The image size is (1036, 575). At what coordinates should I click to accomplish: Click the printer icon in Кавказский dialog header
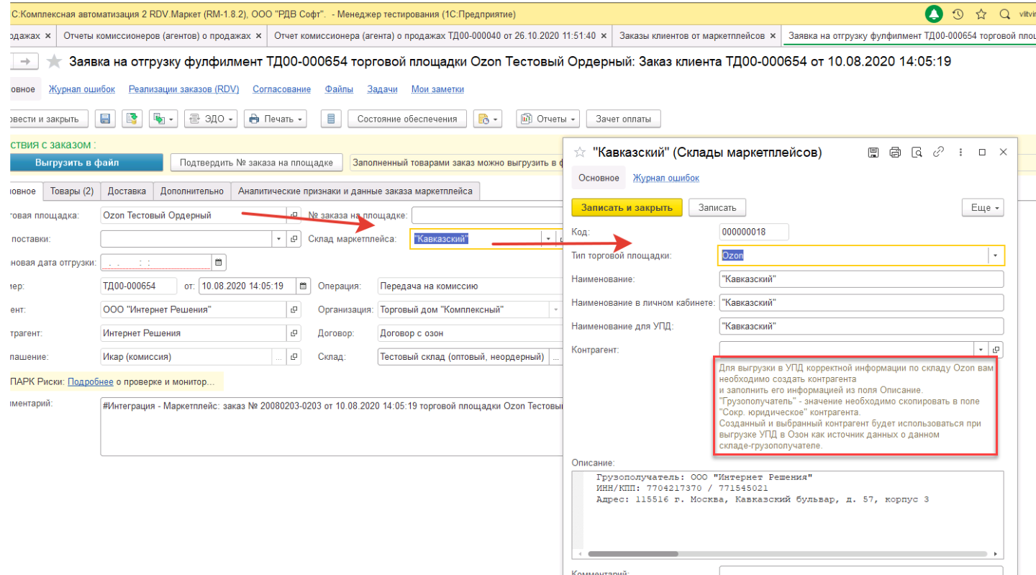coord(895,153)
